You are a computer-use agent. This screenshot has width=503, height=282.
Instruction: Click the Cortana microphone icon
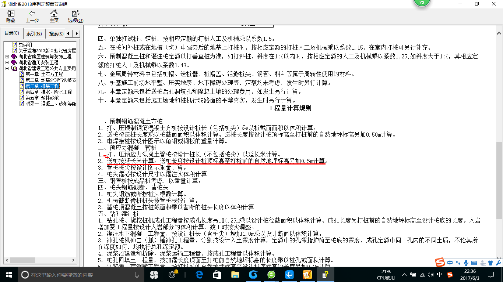(x=137, y=275)
